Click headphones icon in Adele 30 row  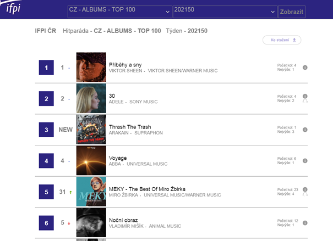point(305,101)
